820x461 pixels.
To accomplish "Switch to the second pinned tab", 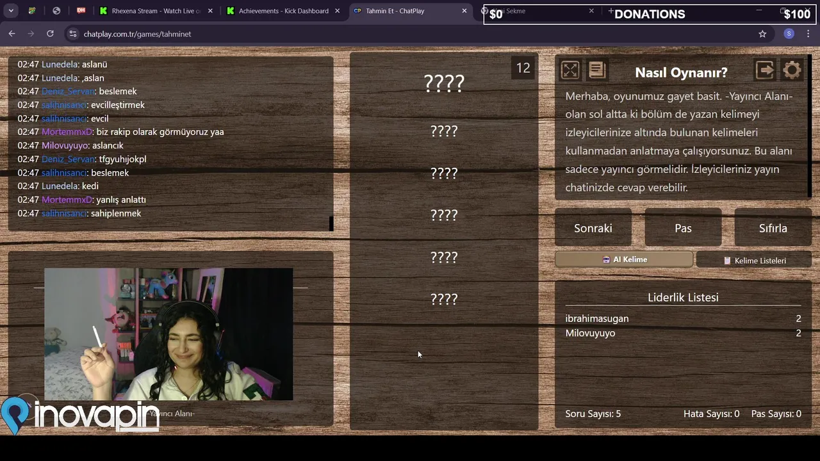I will [x=56, y=11].
